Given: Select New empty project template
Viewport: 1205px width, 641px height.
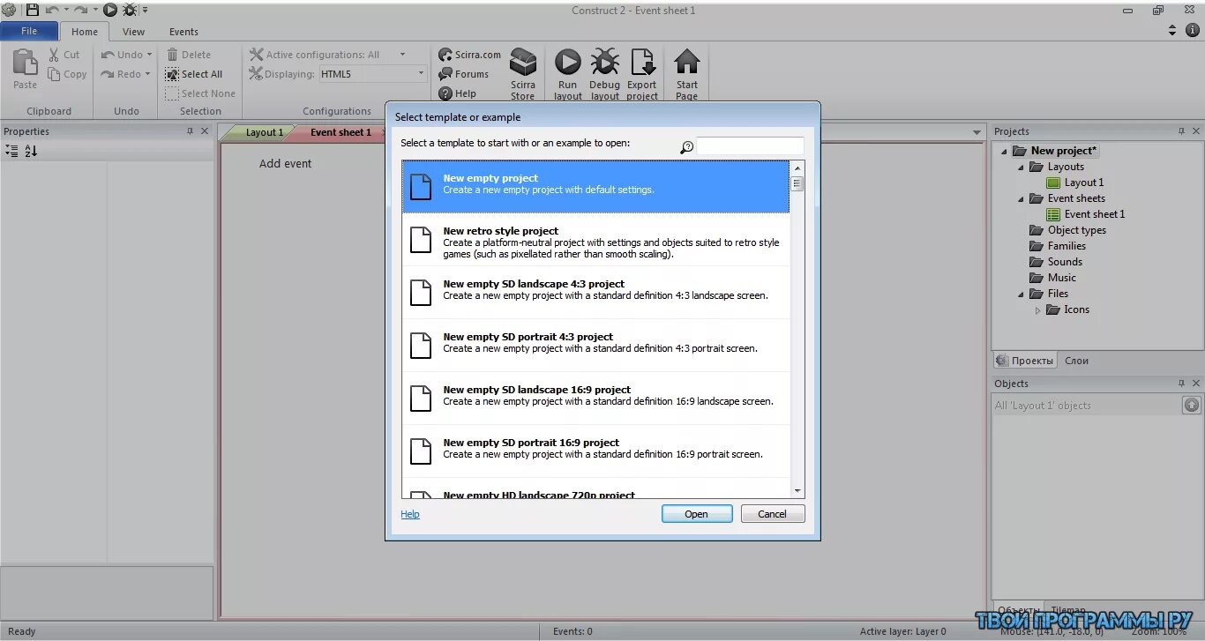Looking at the screenshot, I should pyautogui.click(x=595, y=186).
